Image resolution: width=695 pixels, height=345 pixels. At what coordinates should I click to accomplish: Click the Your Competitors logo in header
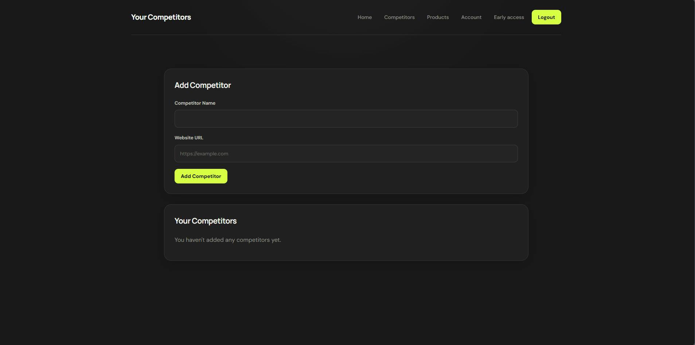coord(161,17)
